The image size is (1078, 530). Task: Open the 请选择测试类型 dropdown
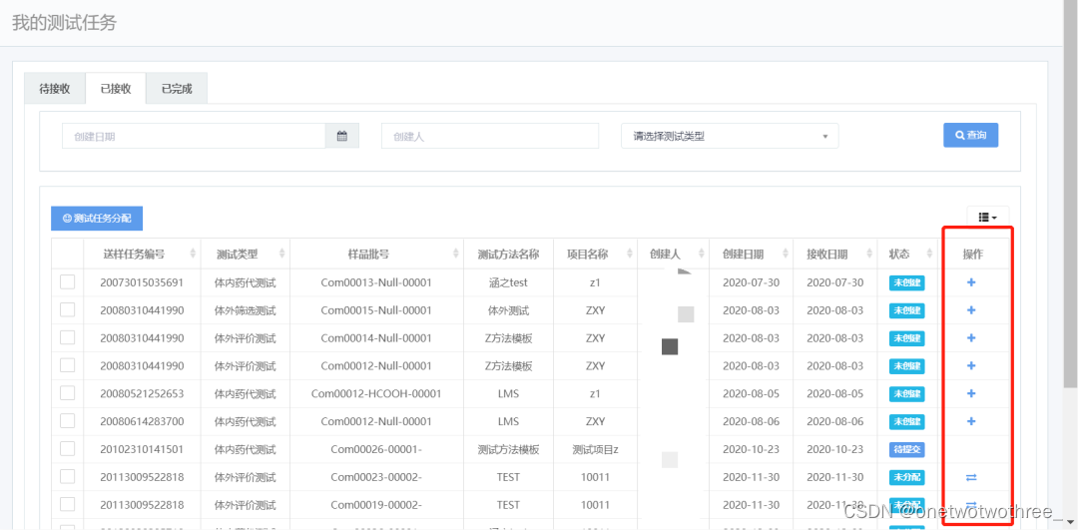pyautogui.click(x=730, y=136)
